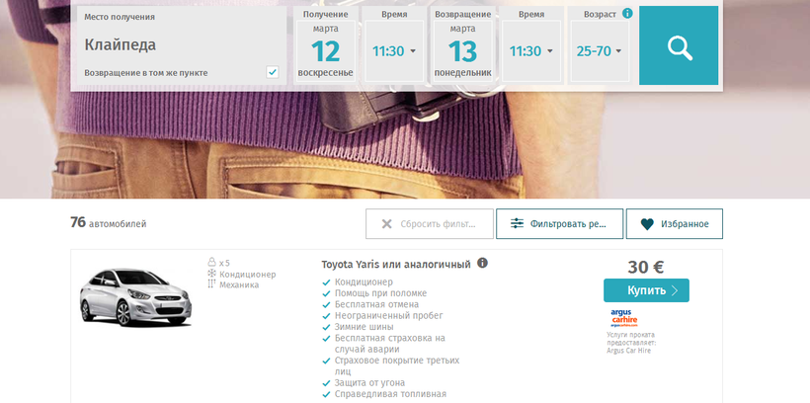The width and height of the screenshot is (810, 403).
Task: Open the age 25-70 dropdown
Action: [x=600, y=51]
